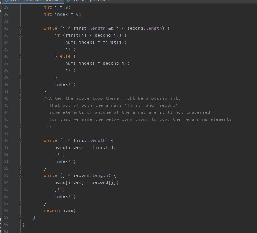This screenshot has height=233, width=257.
Task: Toggle the fold end marker on line 52
Action: tap(20, 169)
